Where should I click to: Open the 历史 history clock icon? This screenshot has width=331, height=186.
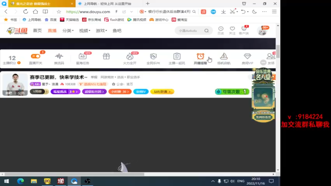221,29
